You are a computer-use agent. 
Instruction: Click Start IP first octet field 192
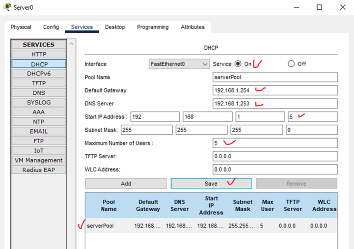[x=155, y=117]
